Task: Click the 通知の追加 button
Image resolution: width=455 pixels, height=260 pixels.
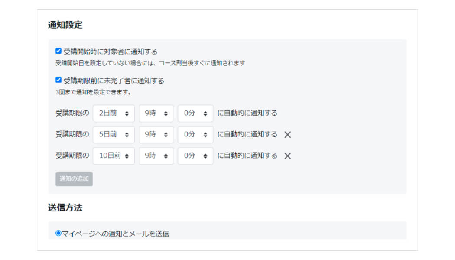Action: click(x=74, y=179)
